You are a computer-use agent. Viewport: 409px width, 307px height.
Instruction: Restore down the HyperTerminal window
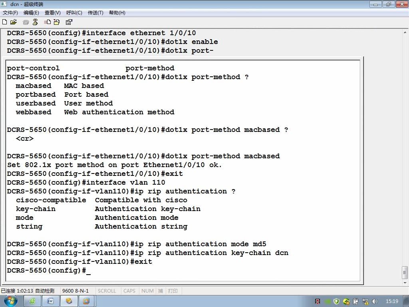pyautogui.click(x=388, y=4)
